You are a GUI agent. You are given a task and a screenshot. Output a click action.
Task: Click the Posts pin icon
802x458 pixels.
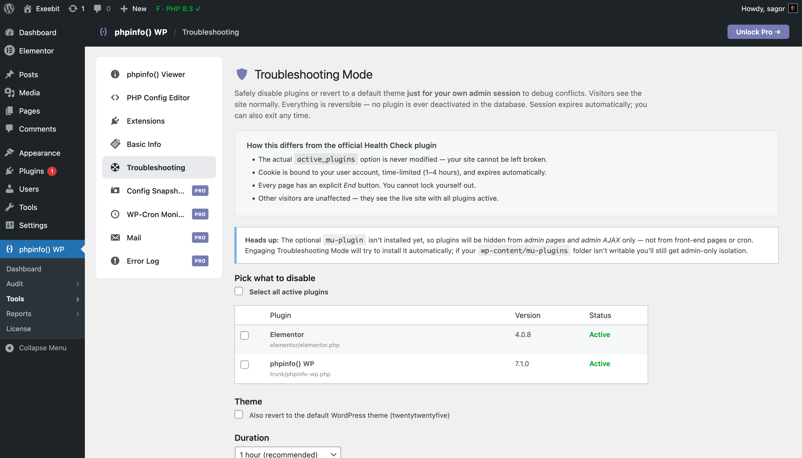click(10, 74)
